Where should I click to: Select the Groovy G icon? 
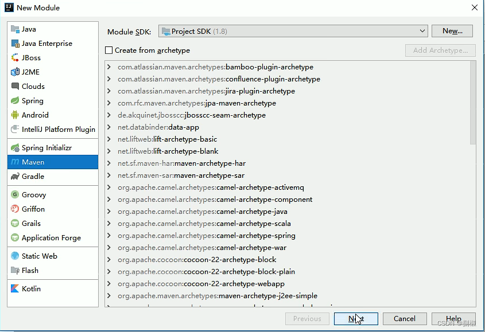[15, 195]
